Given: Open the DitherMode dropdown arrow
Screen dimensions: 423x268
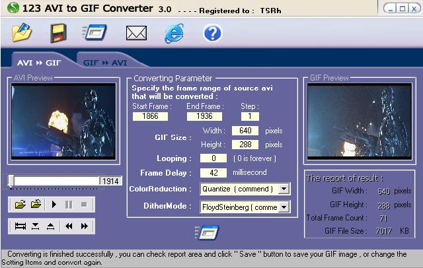Looking at the screenshot, I should pyautogui.click(x=284, y=207).
